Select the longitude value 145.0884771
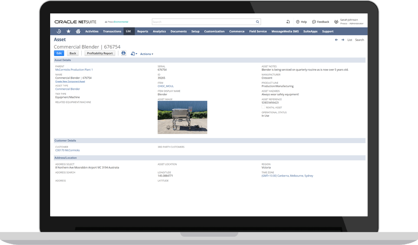 (x=165, y=176)
